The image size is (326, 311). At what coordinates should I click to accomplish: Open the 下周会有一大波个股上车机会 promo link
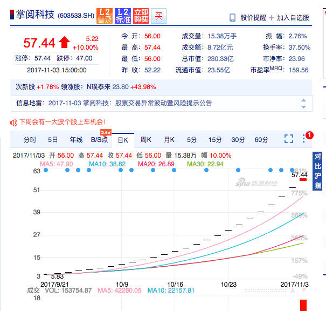[x=63, y=122]
